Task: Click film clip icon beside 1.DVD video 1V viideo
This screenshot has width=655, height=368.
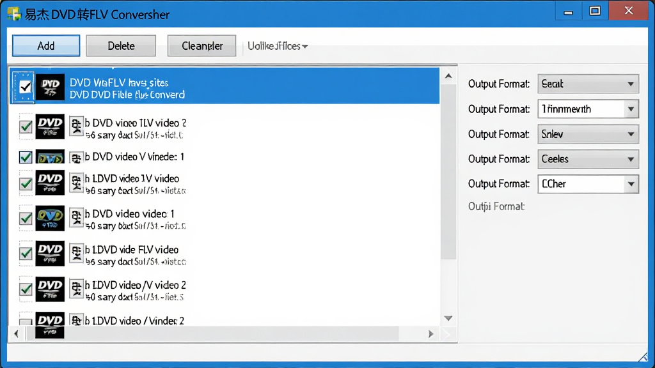Action: (x=76, y=183)
